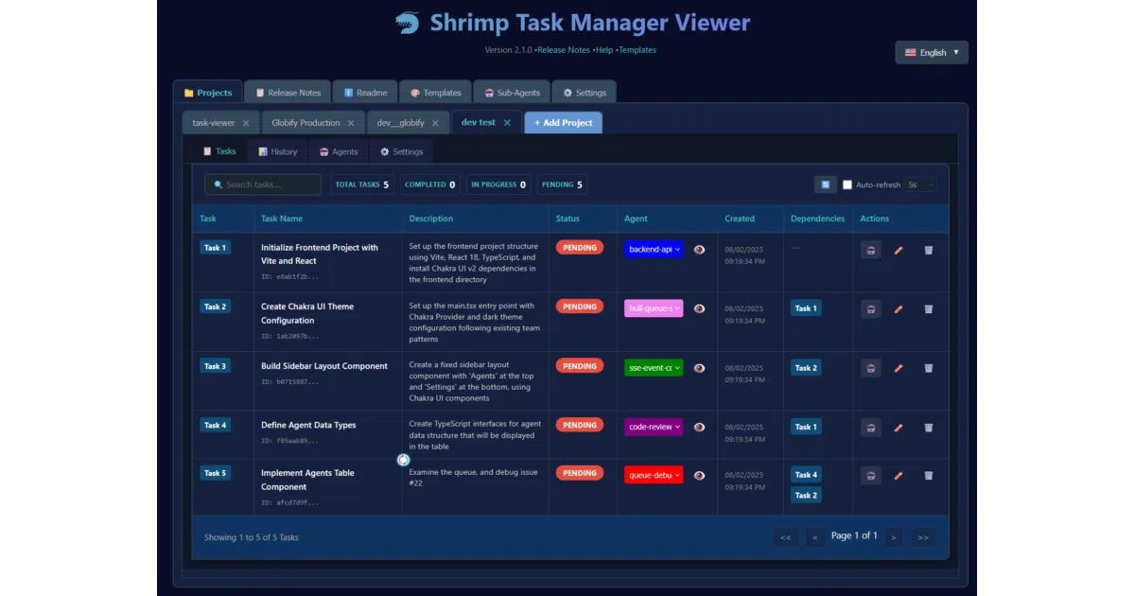
Task: Click the Task 4 dependency badge of Task 5
Action: [x=806, y=475]
